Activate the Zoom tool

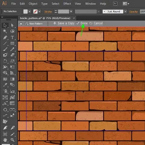tap(12, 140)
